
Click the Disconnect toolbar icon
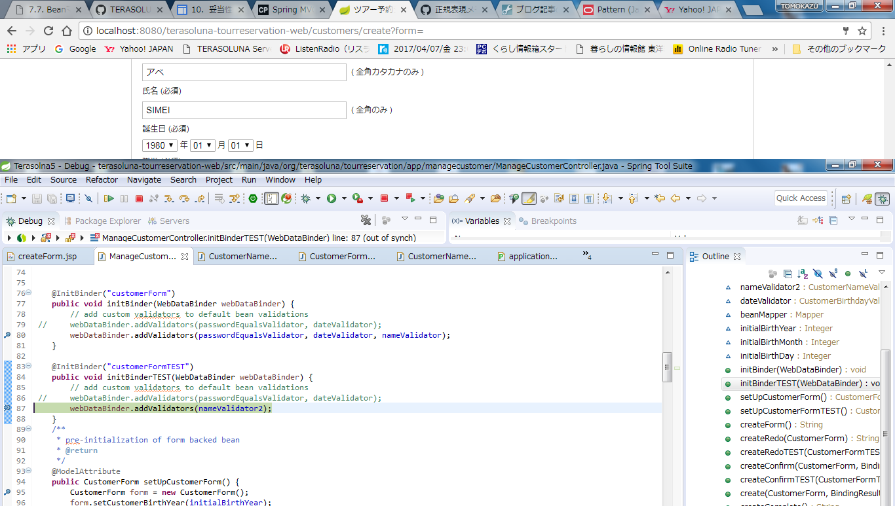pyautogui.click(x=154, y=198)
